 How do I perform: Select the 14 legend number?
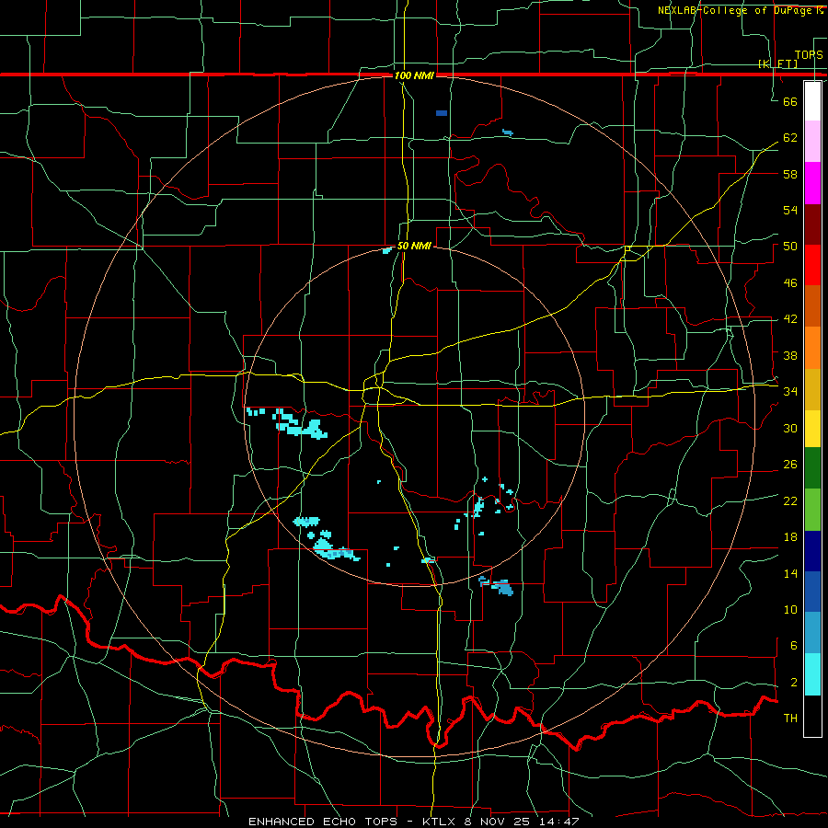(x=790, y=573)
